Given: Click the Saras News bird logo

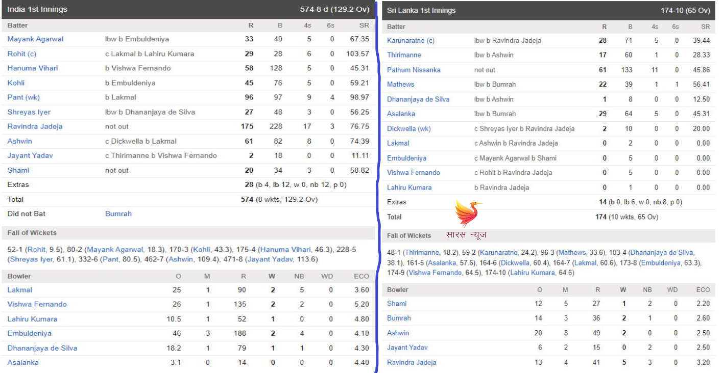Looking at the screenshot, I should [x=467, y=214].
